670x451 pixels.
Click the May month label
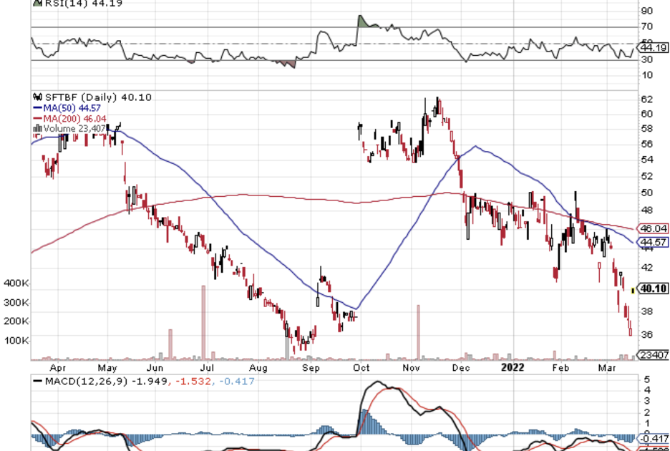tap(107, 368)
